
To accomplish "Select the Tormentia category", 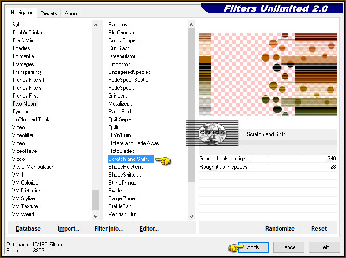I will (23, 56).
